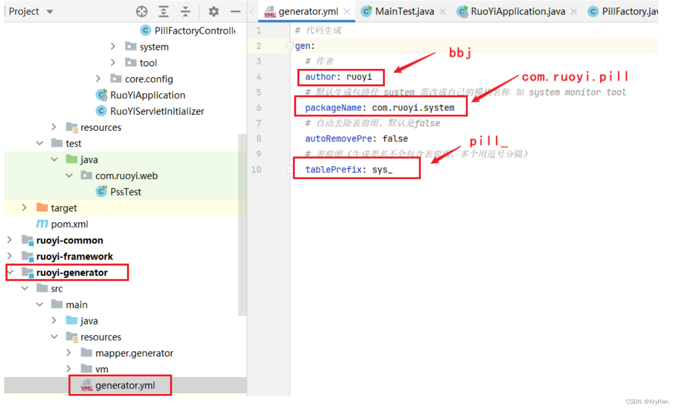
Task: Expand the mapper.generator folder
Action: click(x=69, y=353)
